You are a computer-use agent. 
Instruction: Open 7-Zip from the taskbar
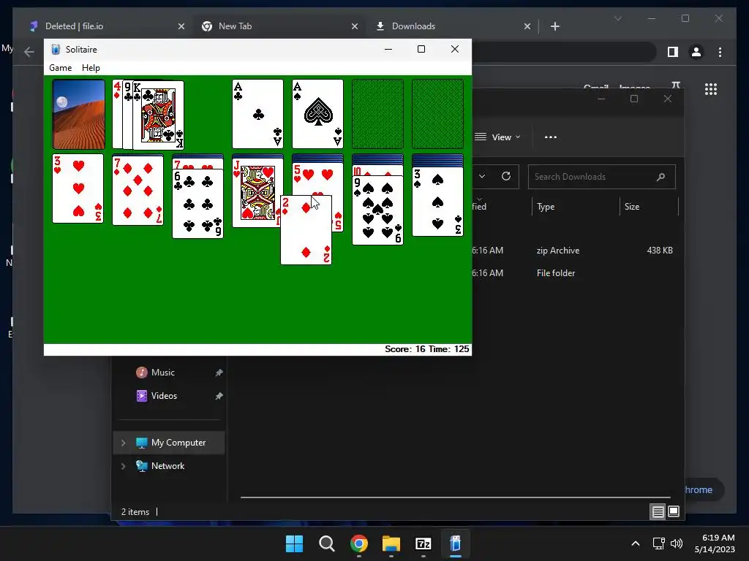pyautogui.click(x=424, y=543)
